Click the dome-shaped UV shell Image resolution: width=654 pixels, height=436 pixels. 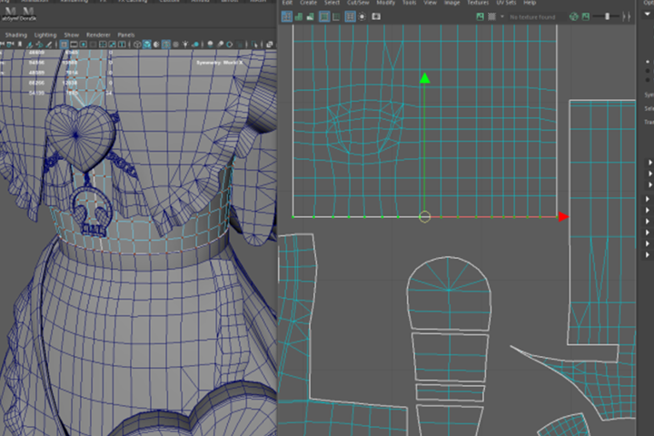[449, 293]
